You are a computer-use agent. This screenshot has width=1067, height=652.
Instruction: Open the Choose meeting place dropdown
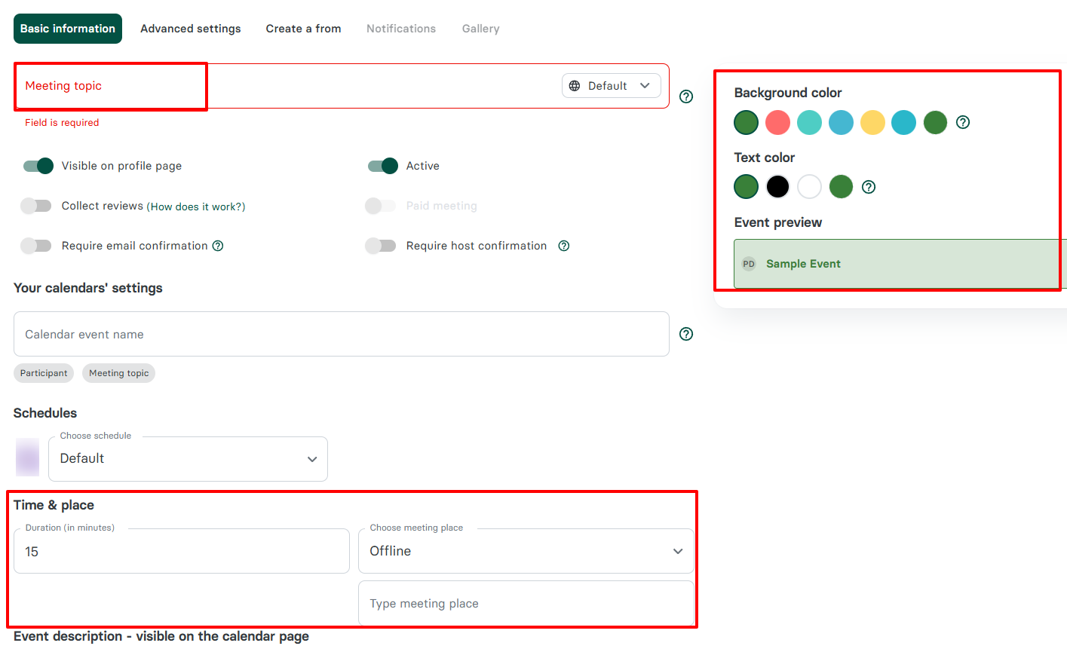click(526, 551)
